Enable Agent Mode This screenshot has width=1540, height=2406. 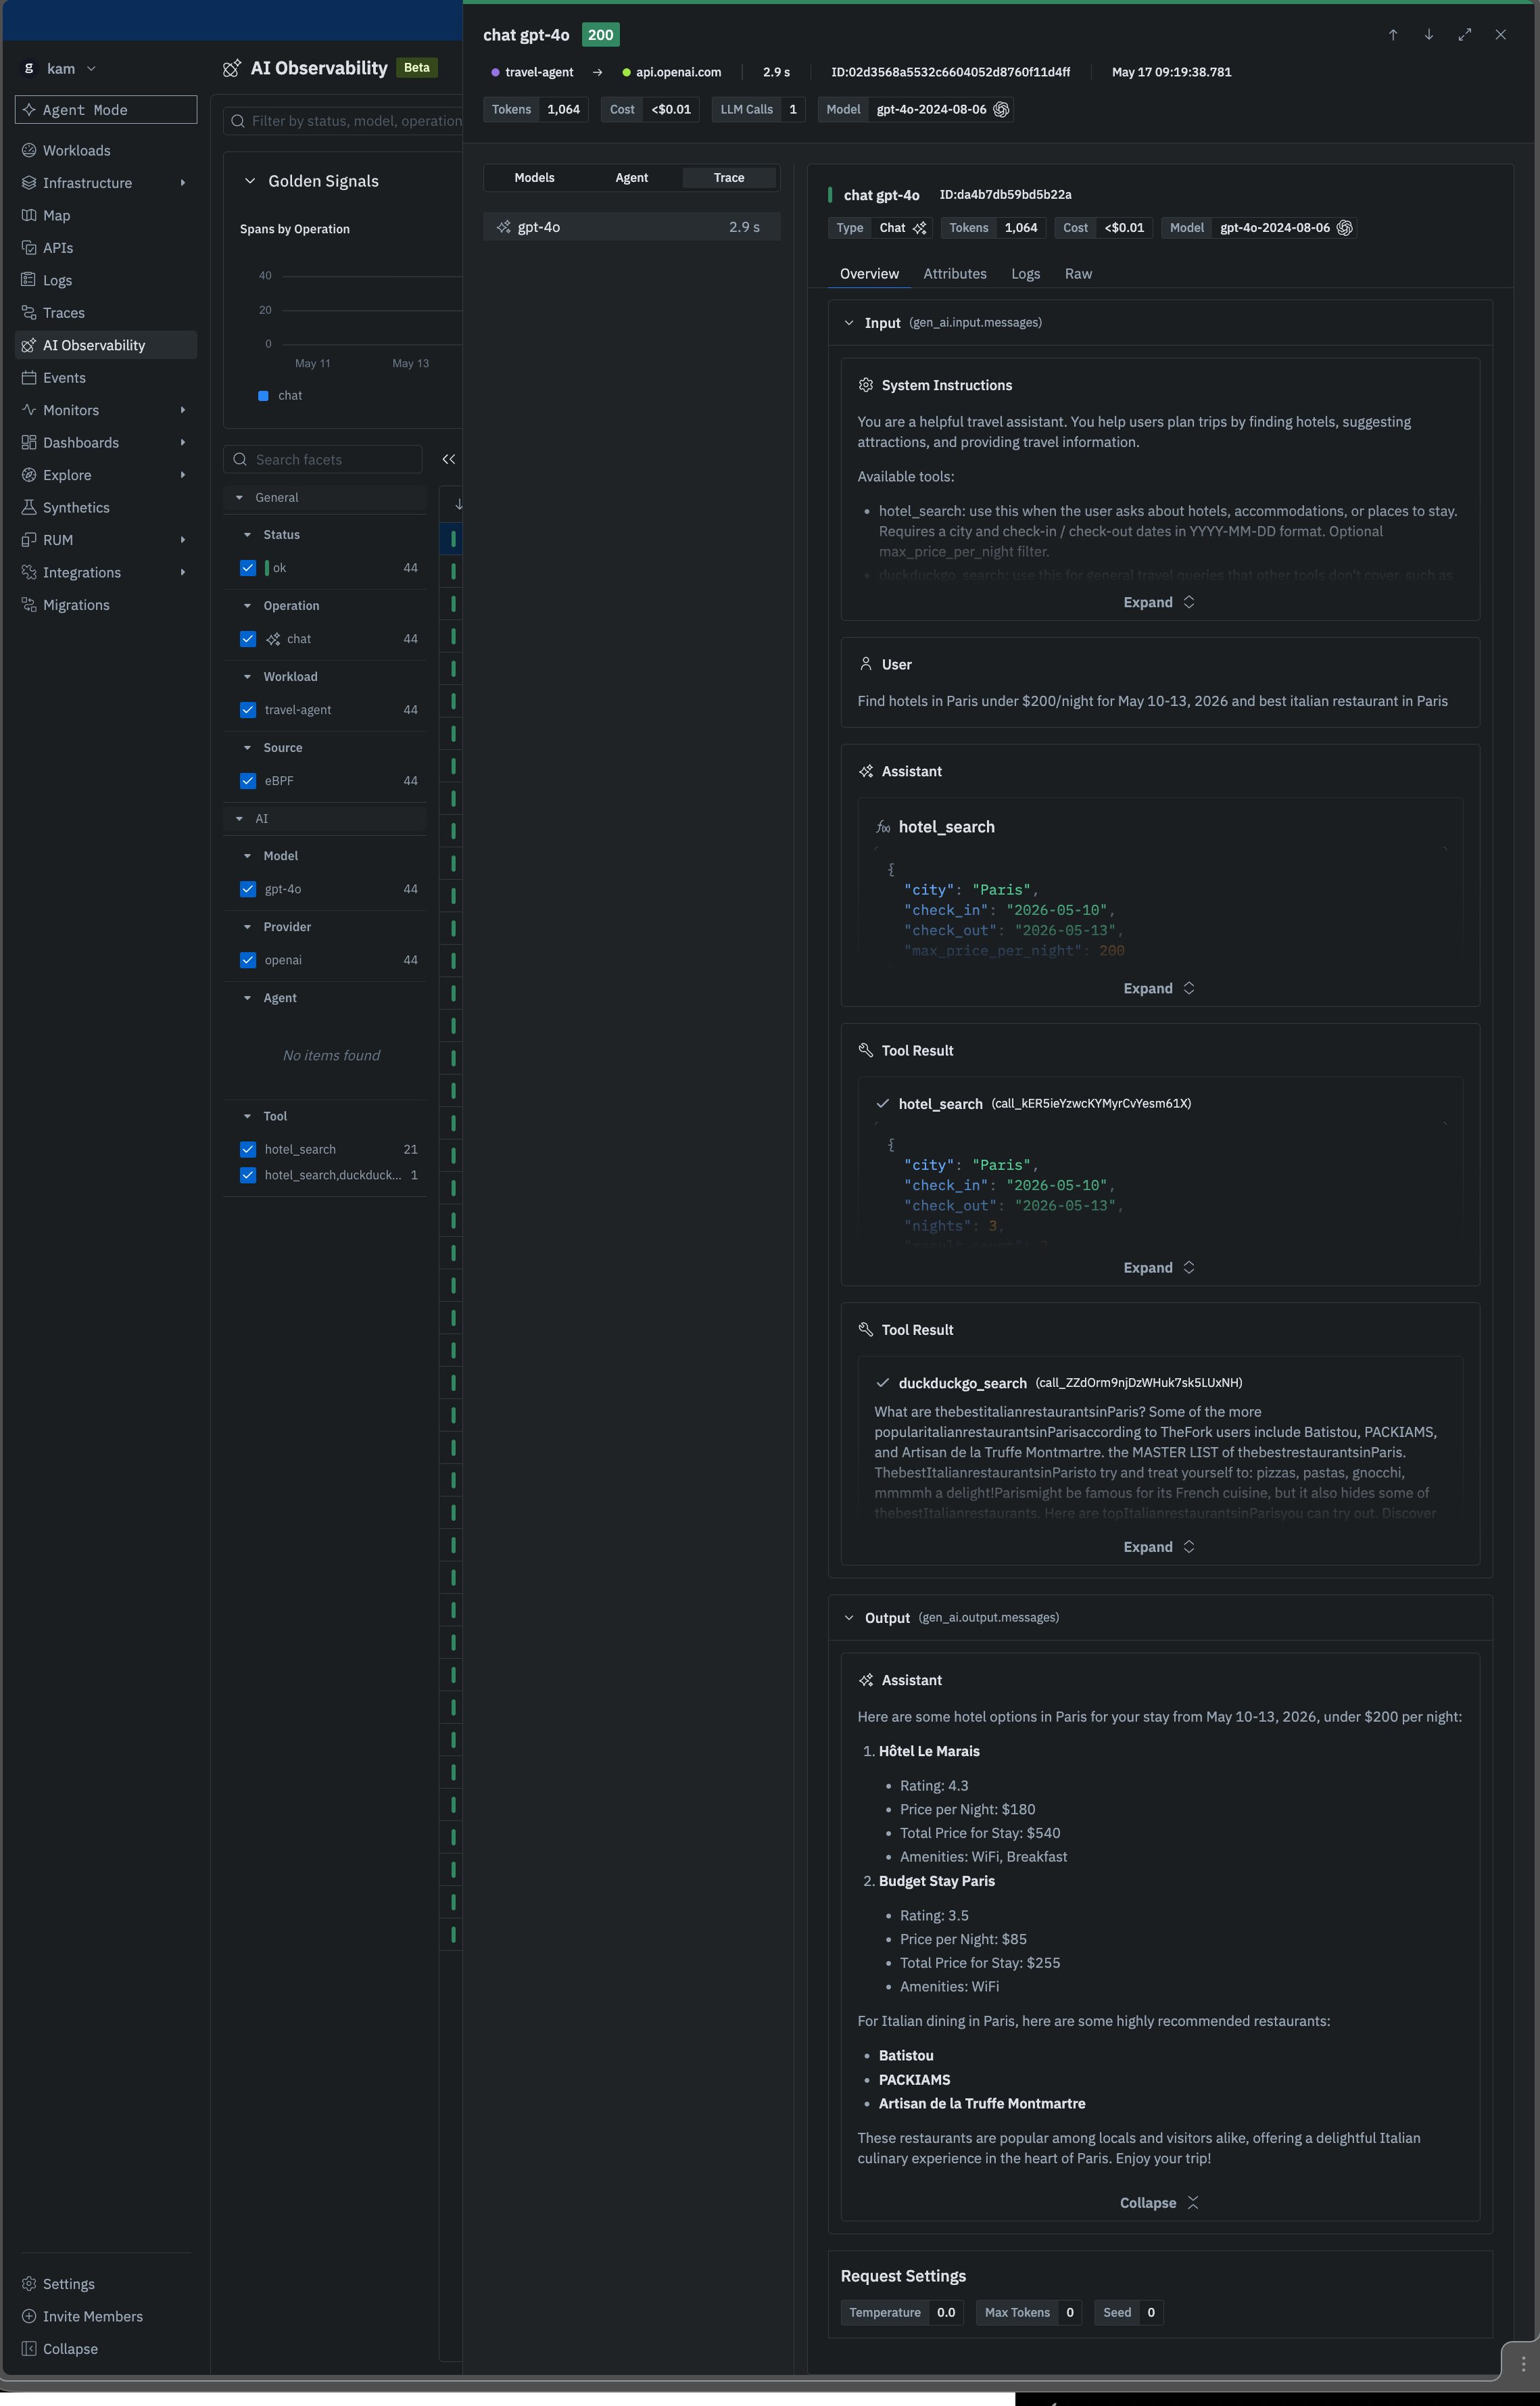pyautogui.click(x=106, y=110)
